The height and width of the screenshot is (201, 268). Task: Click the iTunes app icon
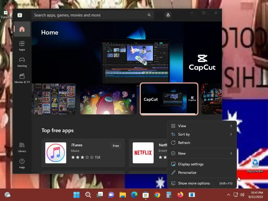56,153
